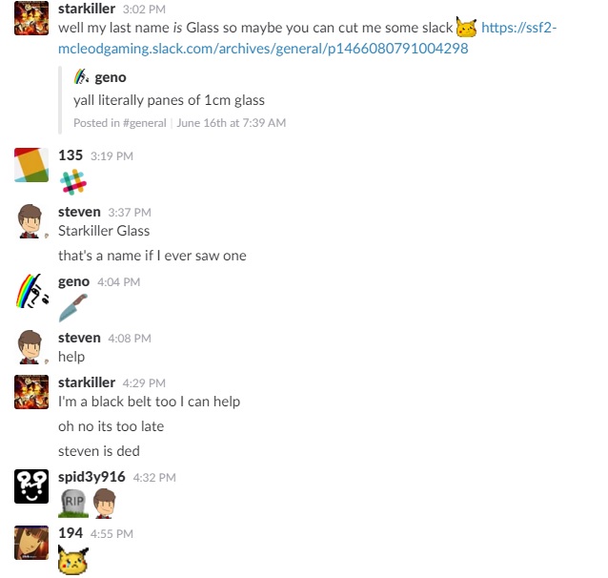The image size is (608, 578).
Task: Click user 194's avatar
Action: pyautogui.click(x=31, y=543)
